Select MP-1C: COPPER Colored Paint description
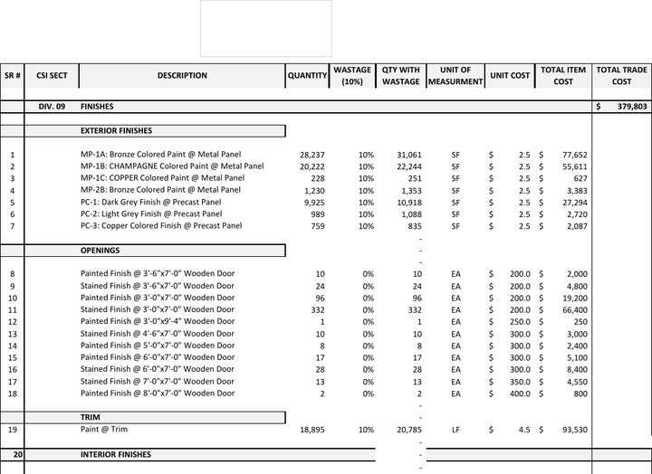The width and height of the screenshot is (652, 474). pos(163,178)
